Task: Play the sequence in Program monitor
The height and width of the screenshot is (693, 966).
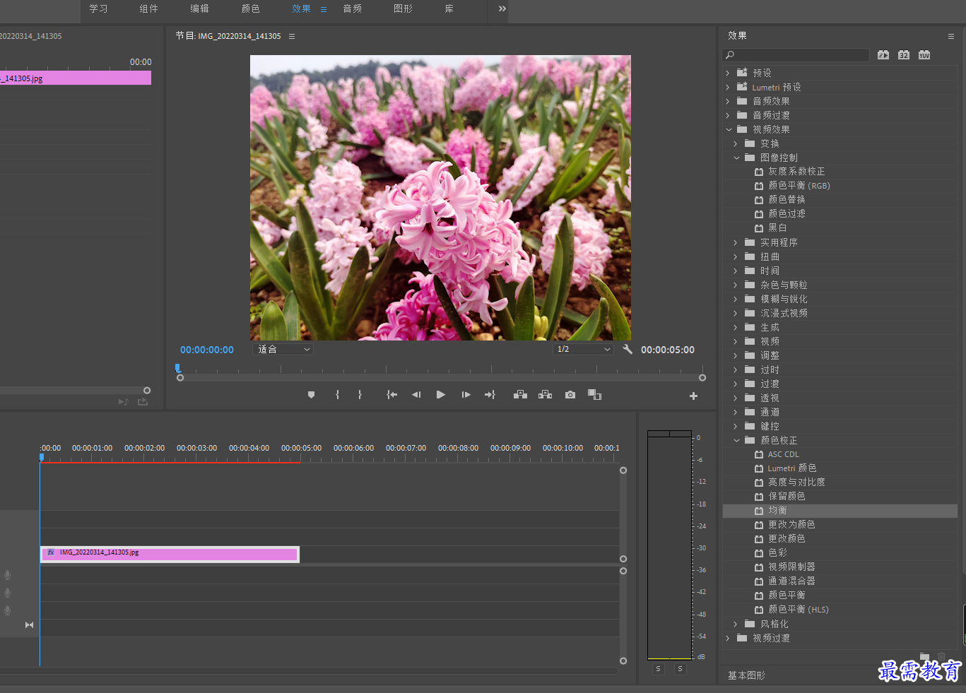Action: [x=440, y=395]
